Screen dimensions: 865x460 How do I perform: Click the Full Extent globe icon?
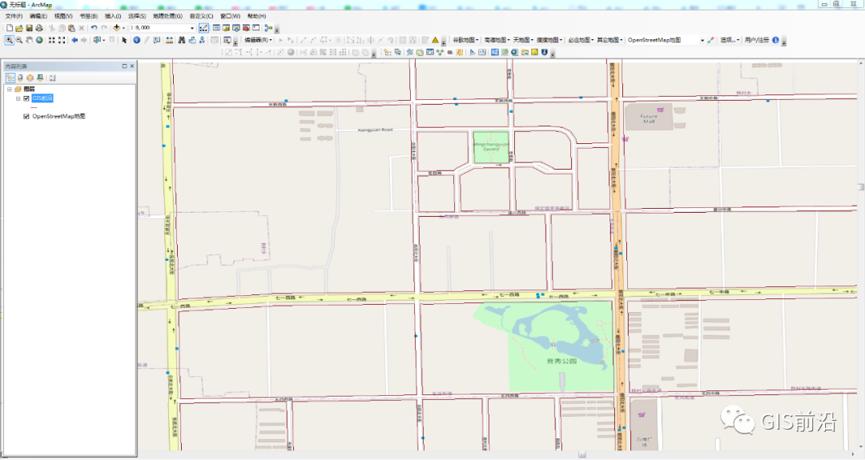tap(39, 40)
